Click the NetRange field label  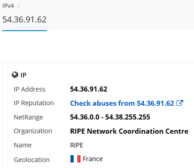coord(28,117)
